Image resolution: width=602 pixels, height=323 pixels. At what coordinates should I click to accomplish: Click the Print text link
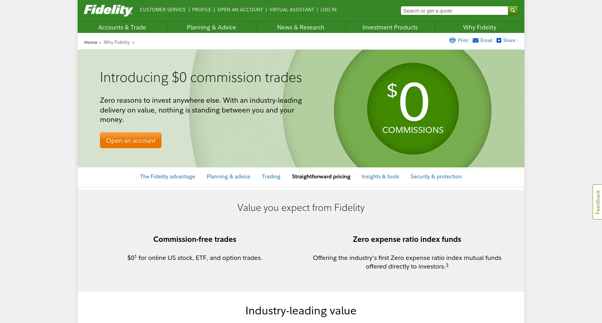click(x=463, y=40)
